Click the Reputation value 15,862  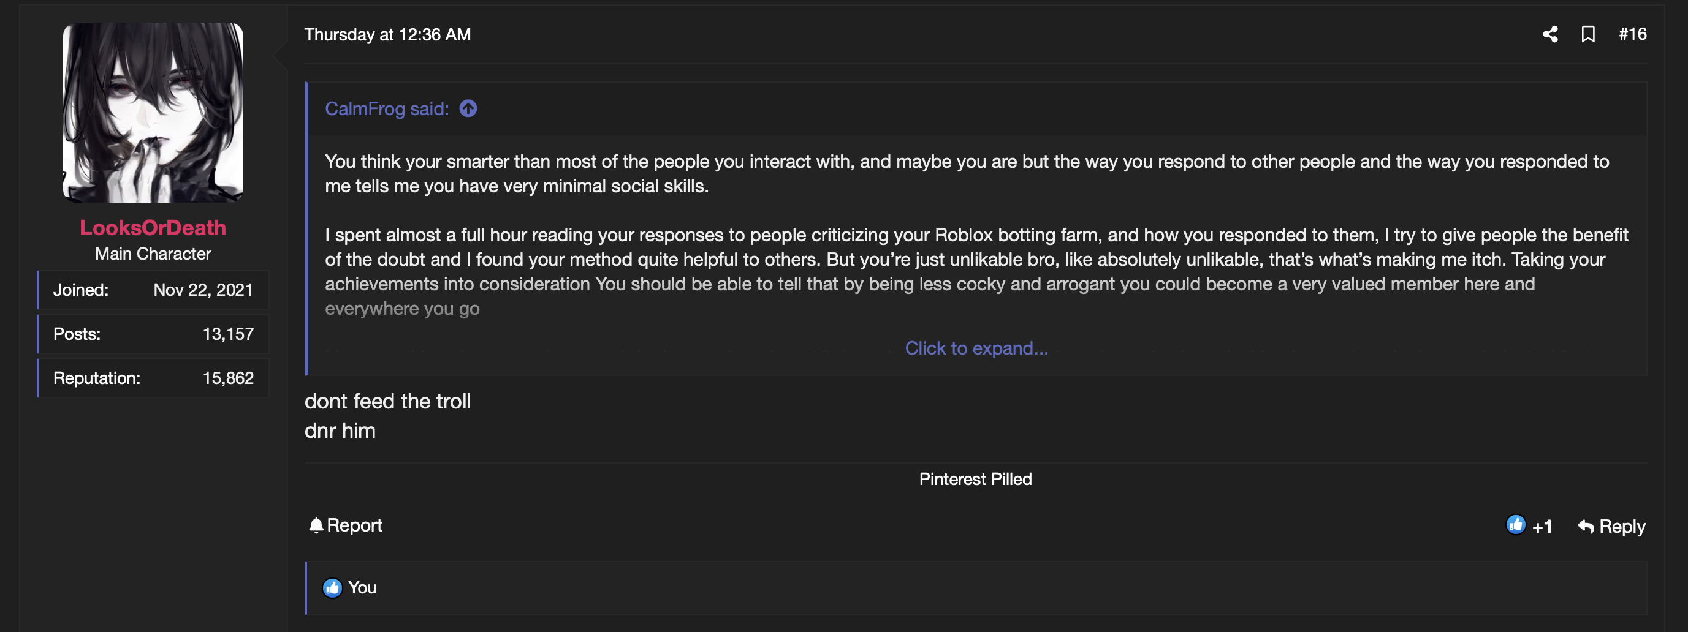coord(227,378)
